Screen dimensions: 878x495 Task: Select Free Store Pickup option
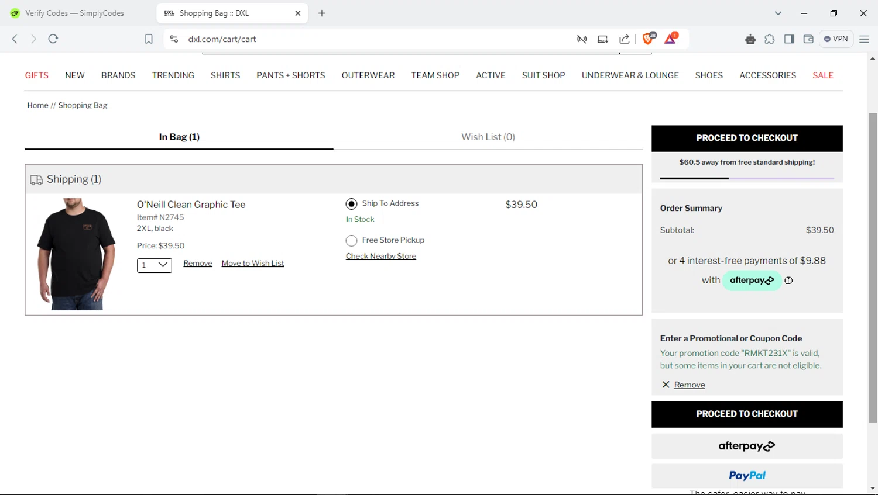[x=351, y=241]
